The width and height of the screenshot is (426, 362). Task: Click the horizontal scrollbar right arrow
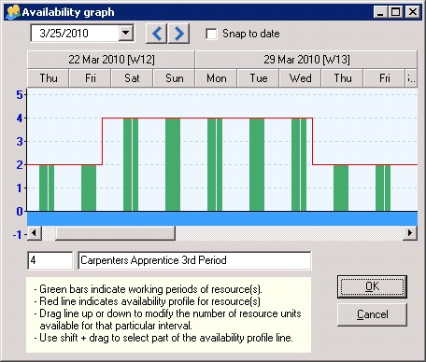click(410, 233)
